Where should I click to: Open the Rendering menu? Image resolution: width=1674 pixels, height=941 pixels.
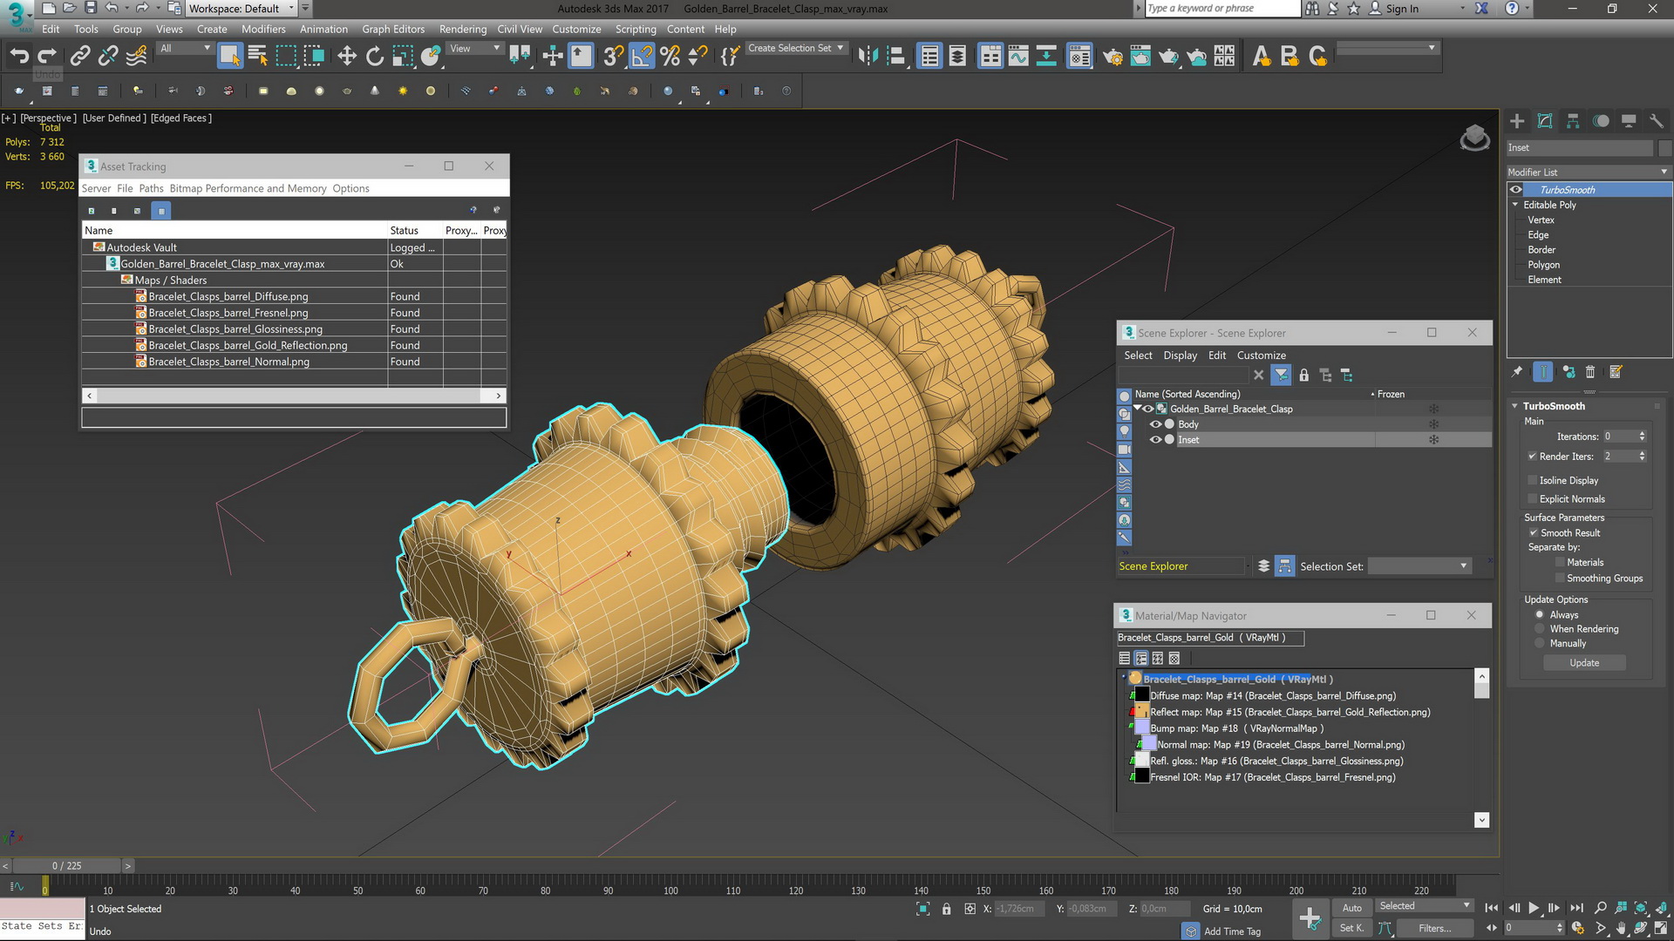[x=462, y=29]
